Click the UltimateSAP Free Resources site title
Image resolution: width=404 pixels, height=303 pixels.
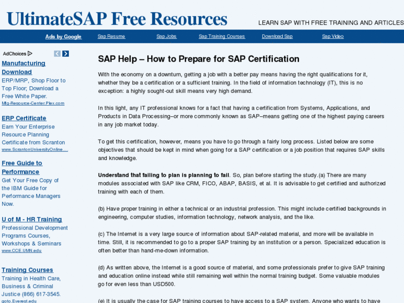pos(117,19)
